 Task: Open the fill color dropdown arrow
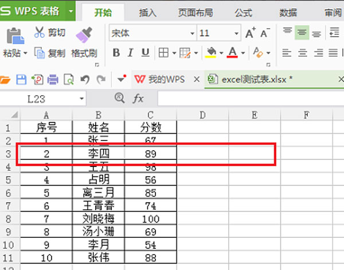click(x=221, y=53)
